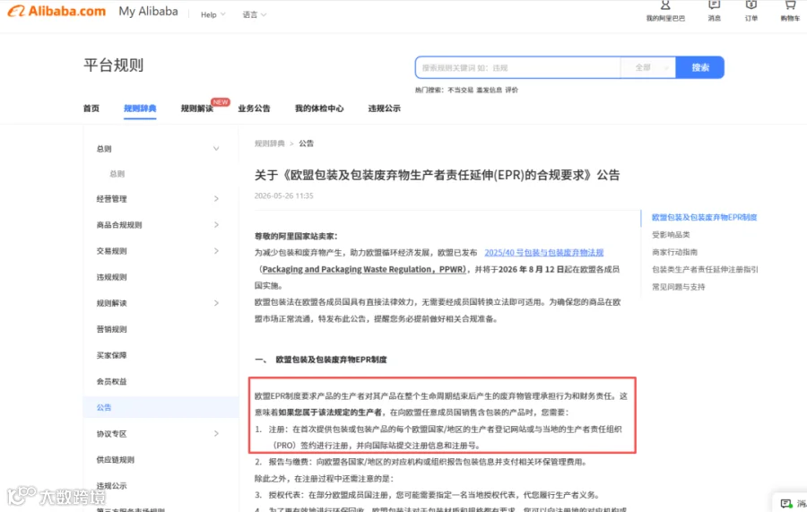Click the 搜索 search button
The width and height of the screenshot is (807, 512).
pyautogui.click(x=700, y=67)
